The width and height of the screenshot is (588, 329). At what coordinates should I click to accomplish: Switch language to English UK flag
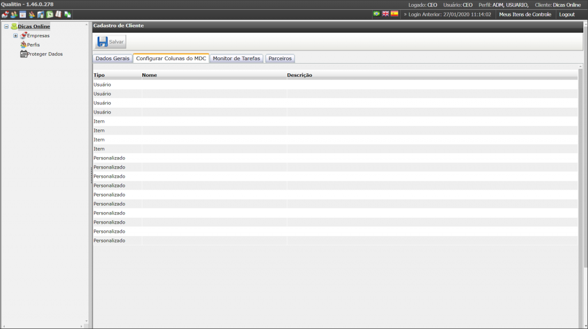pos(385,14)
